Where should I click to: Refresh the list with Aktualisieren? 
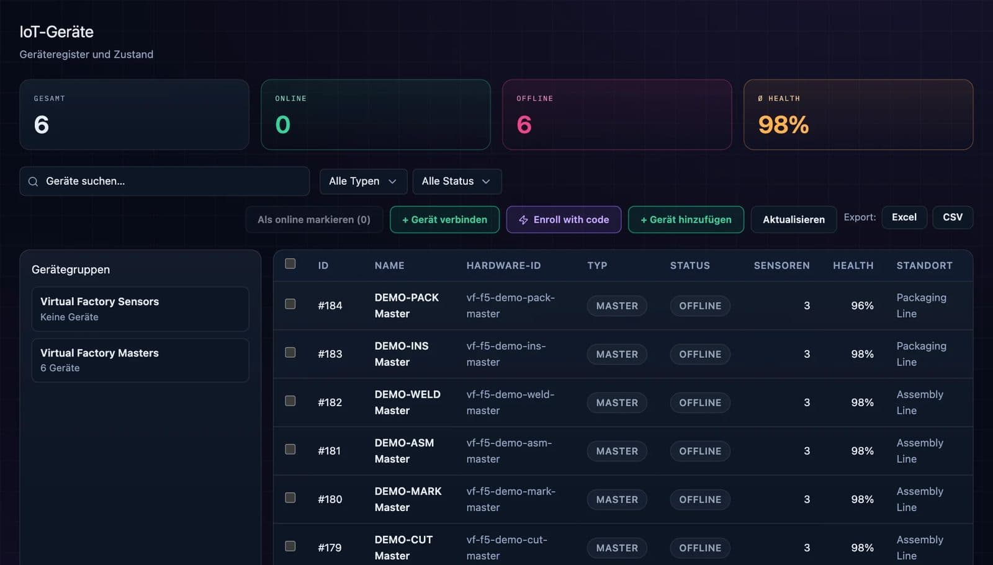794,220
